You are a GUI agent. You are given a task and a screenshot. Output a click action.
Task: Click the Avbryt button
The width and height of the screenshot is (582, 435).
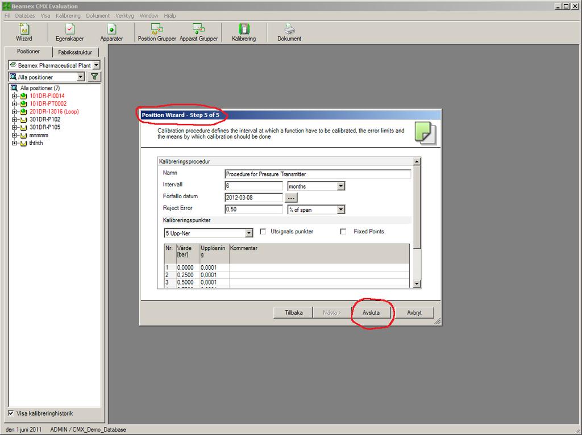click(414, 313)
